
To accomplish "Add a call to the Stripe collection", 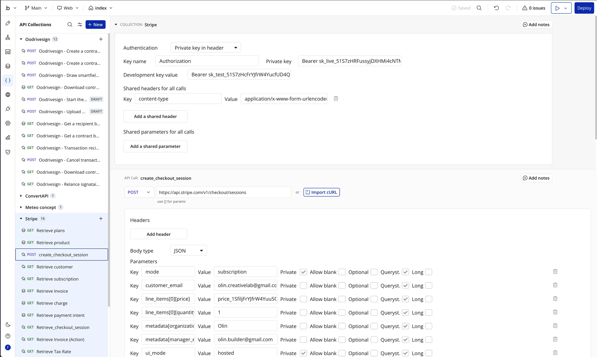I will tap(101, 219).
